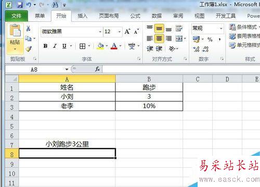Expand the Name Box dropdown arrow
This screenshot has width=260, height=187.
67,70
